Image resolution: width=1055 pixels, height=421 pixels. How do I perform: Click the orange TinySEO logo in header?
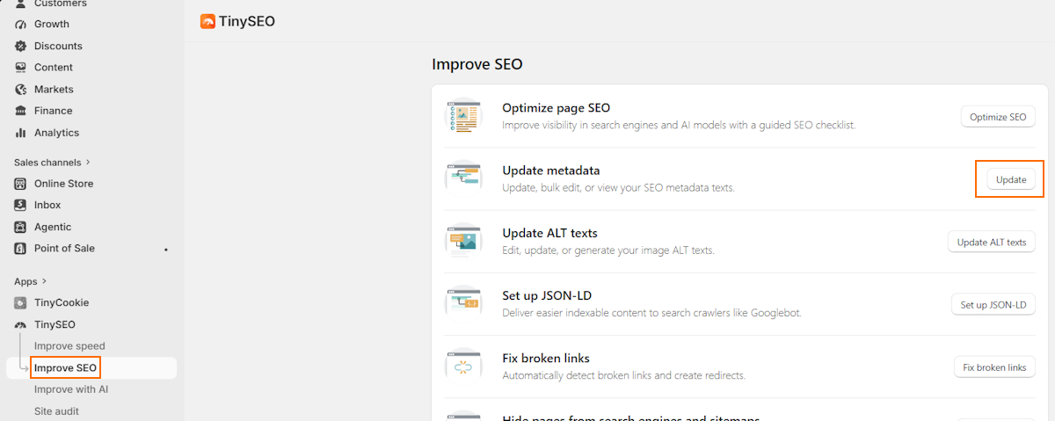click(207, 21)
